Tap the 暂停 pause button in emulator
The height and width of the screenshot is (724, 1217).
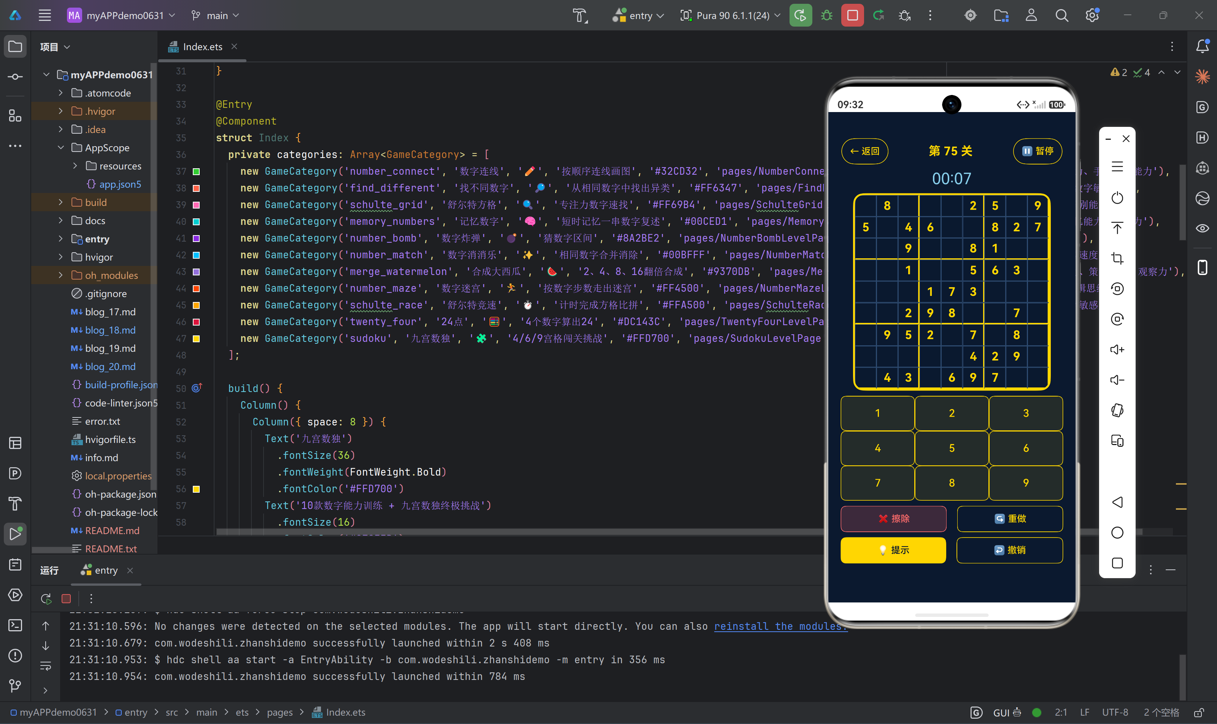coord(1038,151)
